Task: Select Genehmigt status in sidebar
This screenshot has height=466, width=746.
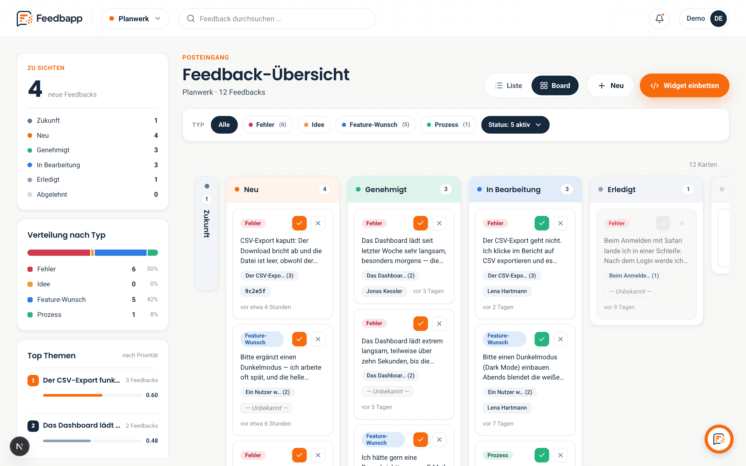Action: click(92, 150)
